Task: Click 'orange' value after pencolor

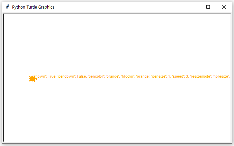Action: click(x=113, y=76)
